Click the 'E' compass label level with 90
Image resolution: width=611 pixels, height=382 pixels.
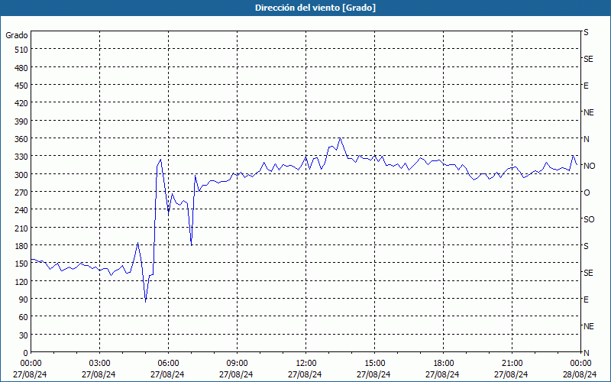[x=586, y=299]
